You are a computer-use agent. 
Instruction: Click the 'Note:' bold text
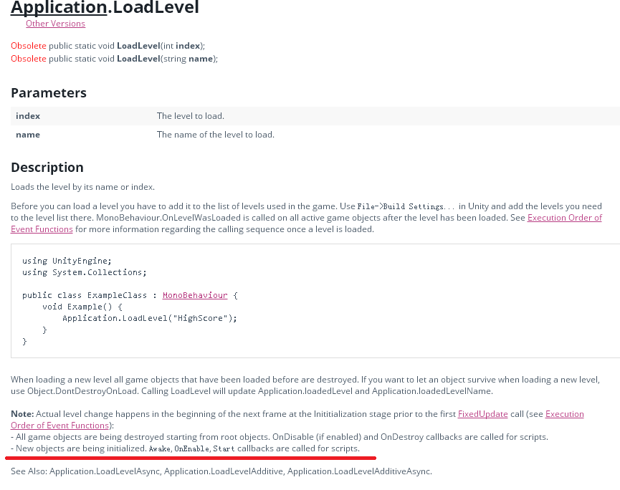22,414
